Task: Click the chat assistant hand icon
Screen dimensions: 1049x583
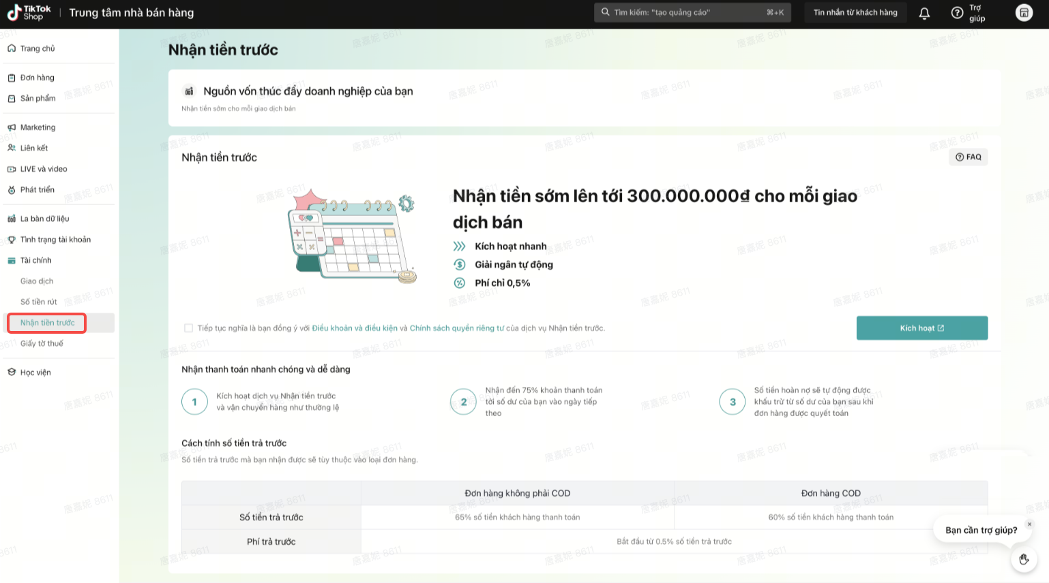Action: pyautogui.click(x=1023, y=559)
